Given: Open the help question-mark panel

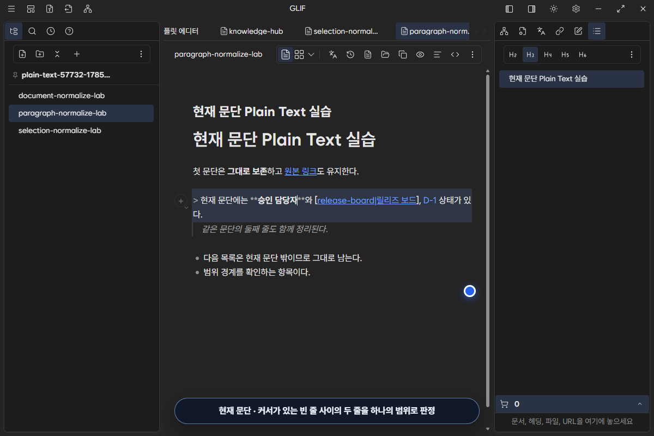Looking at the screenshot, I should [69, 31].
